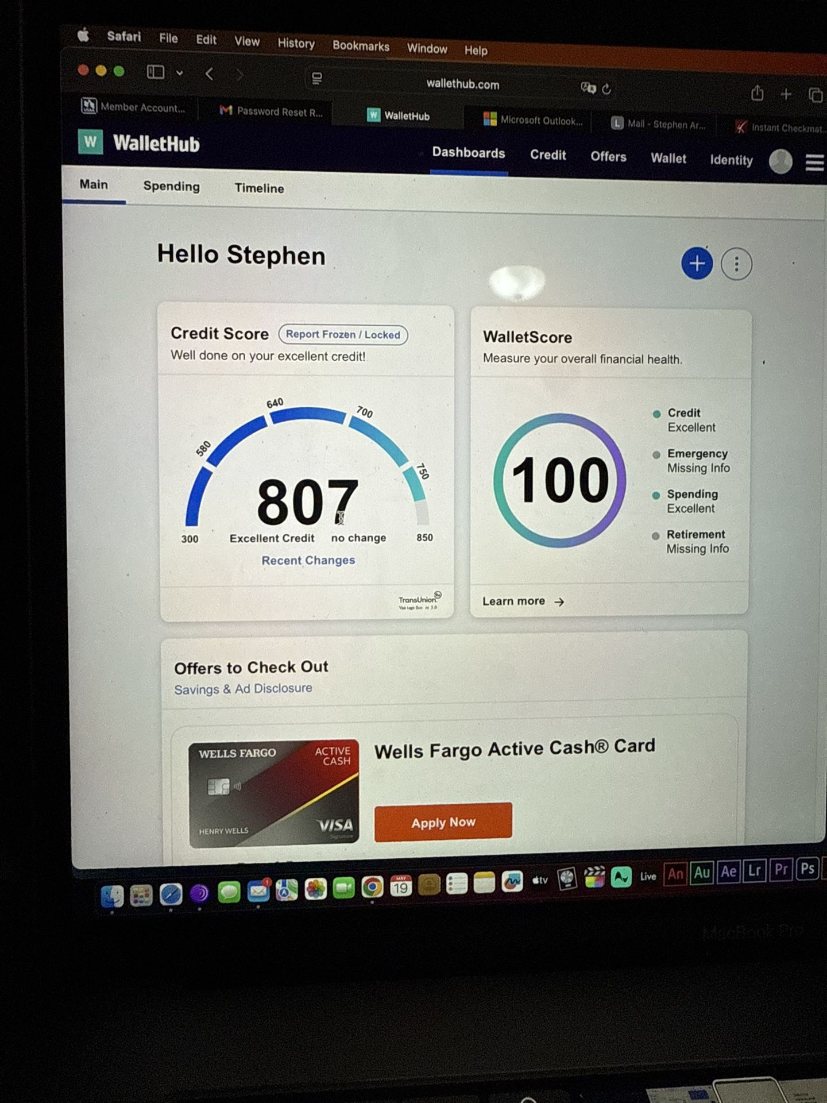827x1103 pixels.
Task: Click the TransUnion logo on credit card
Action: (x=420, y=600)
